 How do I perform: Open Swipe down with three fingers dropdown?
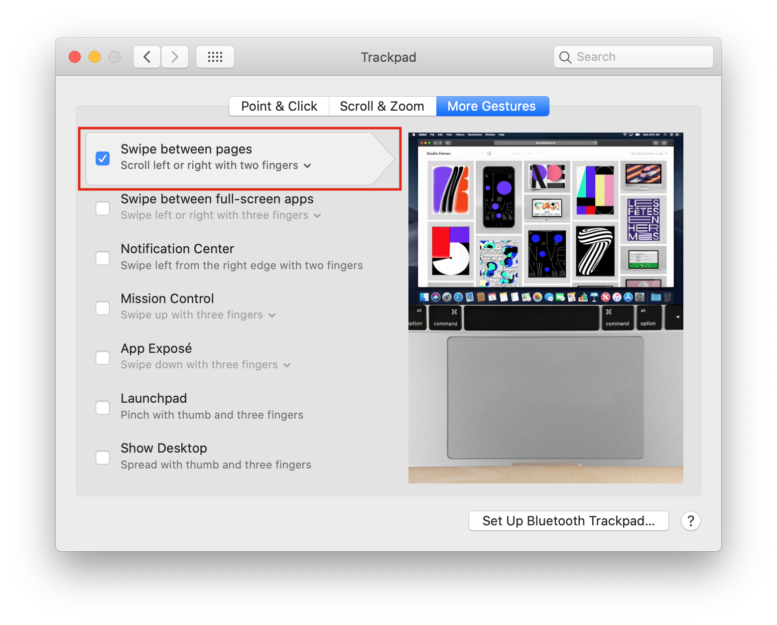[287, 365]
